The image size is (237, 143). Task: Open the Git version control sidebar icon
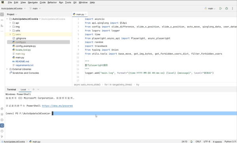2,137
